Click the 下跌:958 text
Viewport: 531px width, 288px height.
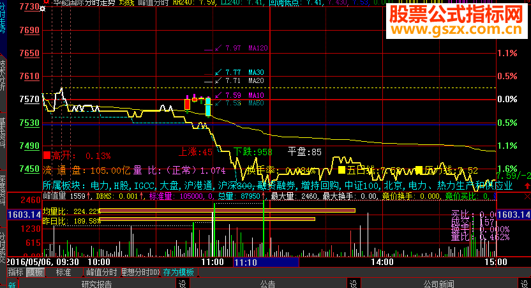click(253, 152)
